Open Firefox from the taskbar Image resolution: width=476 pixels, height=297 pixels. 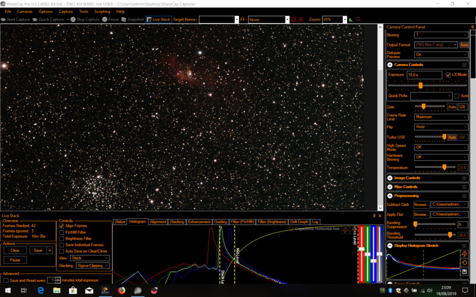pos(121,290)
